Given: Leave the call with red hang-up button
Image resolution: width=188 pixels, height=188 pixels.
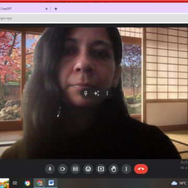Looking at the screenshot, I should click(x=141, y=169).
